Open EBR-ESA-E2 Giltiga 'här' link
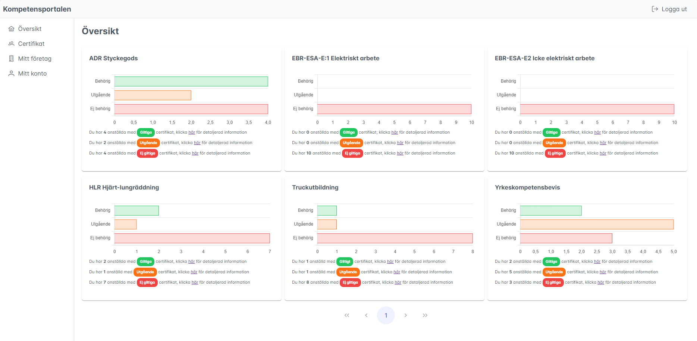The height and width of the screenshot is (341, 697). [x=597, y=132]
